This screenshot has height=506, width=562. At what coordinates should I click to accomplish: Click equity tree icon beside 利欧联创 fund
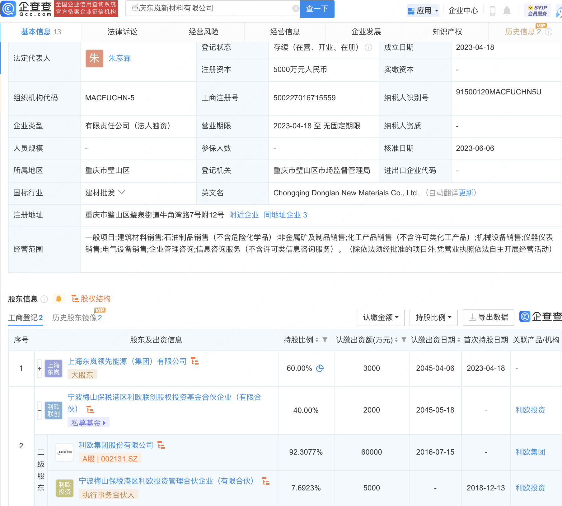click(90, 409)
